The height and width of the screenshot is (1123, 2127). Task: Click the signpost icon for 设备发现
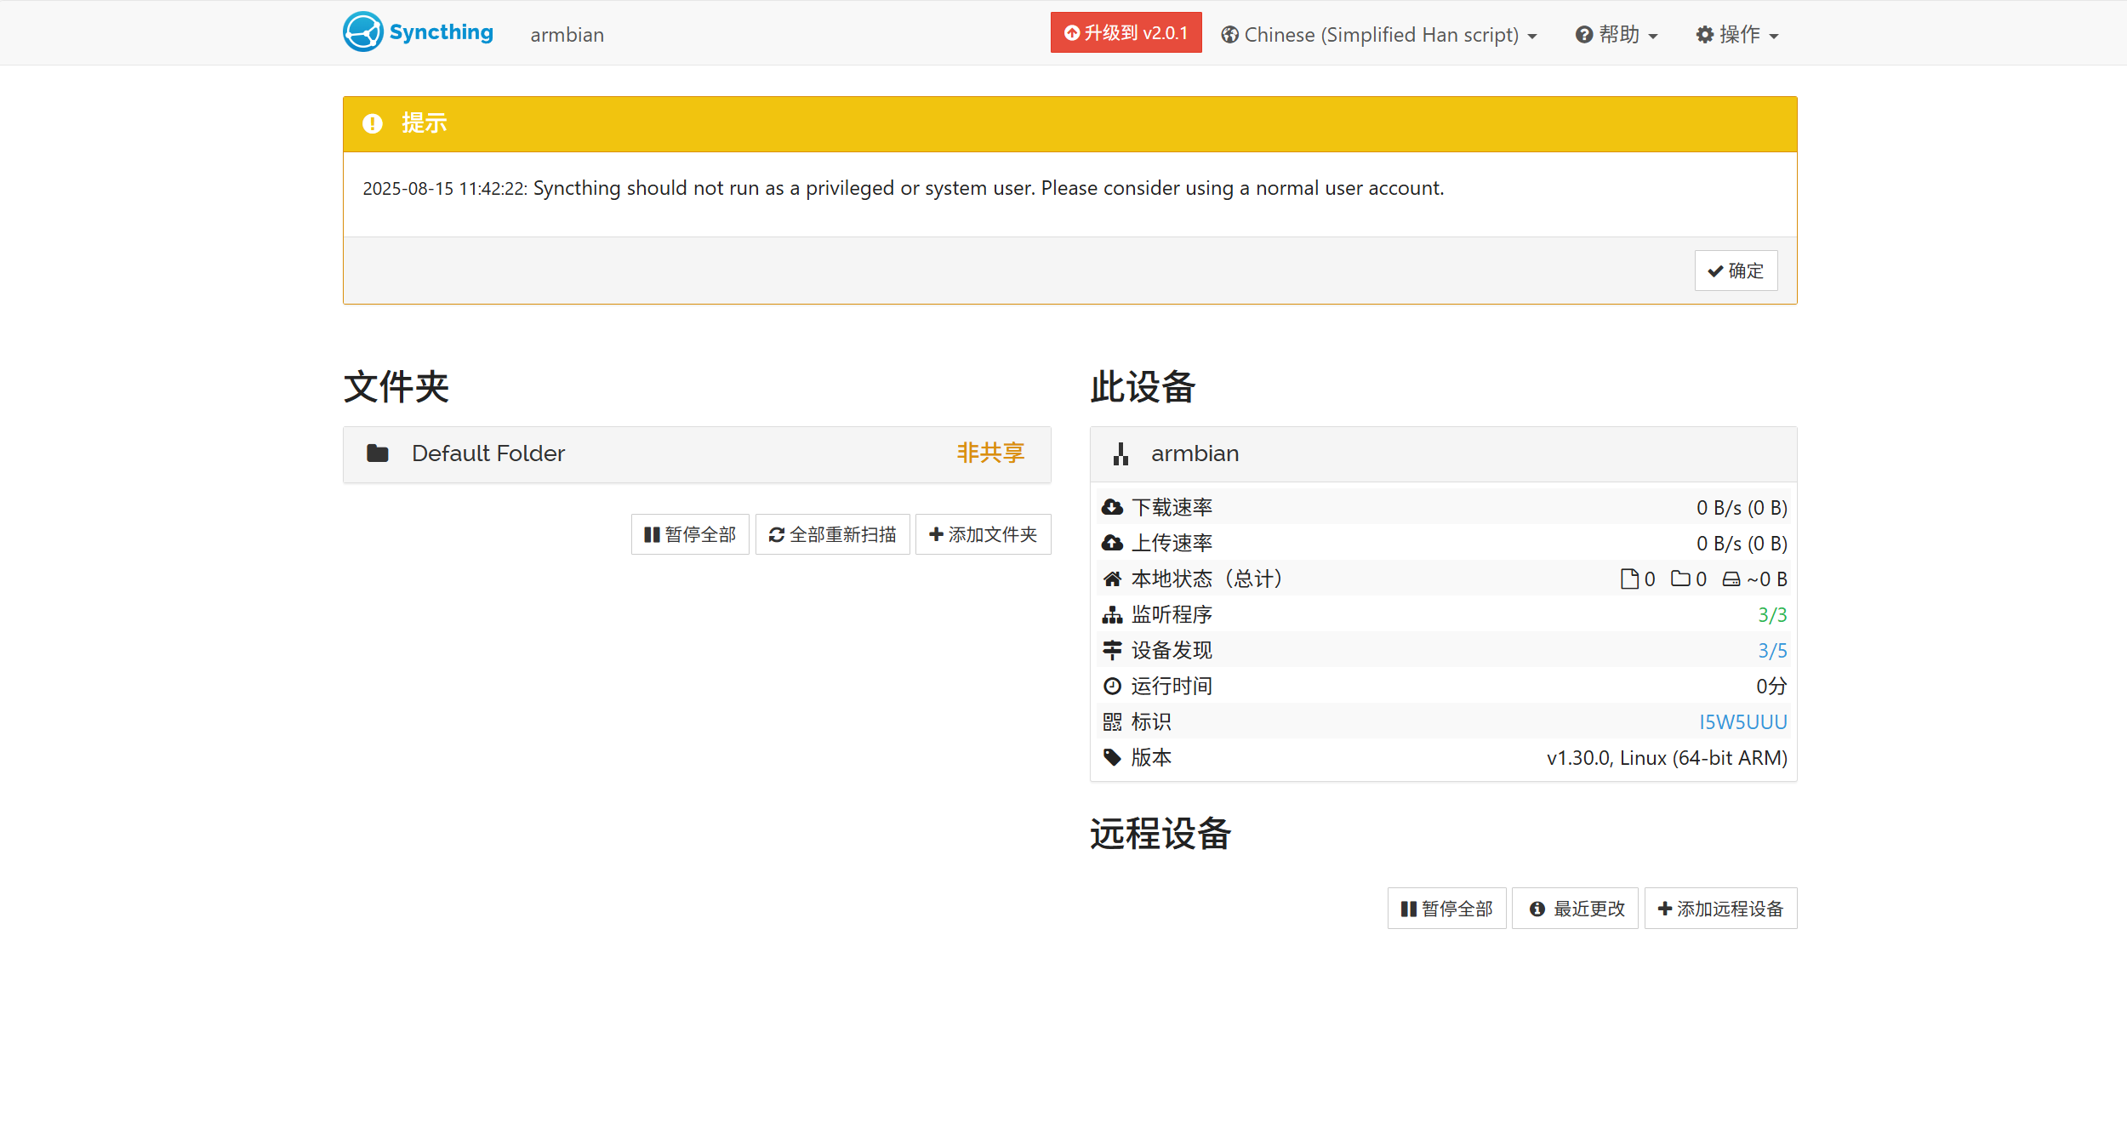click(x=1112, y=651)
